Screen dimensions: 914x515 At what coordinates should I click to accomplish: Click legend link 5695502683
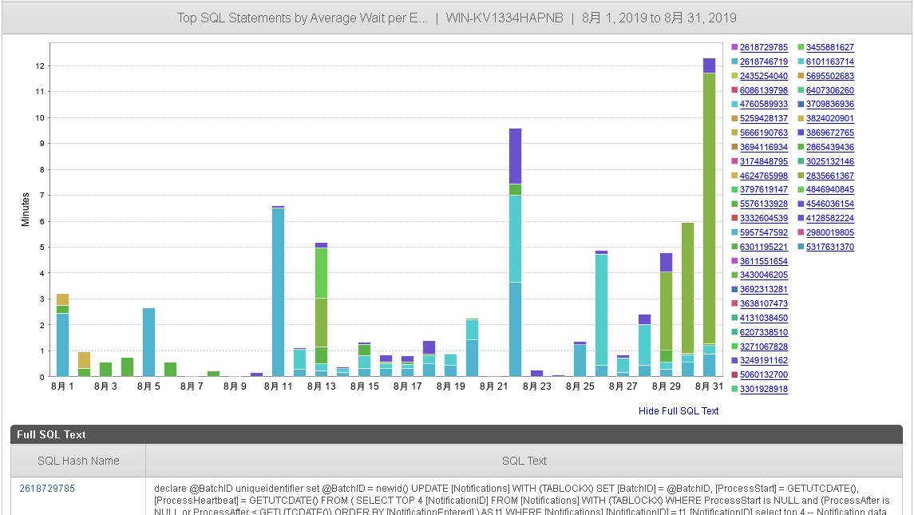pyautogui.click(x=830, y=76)
